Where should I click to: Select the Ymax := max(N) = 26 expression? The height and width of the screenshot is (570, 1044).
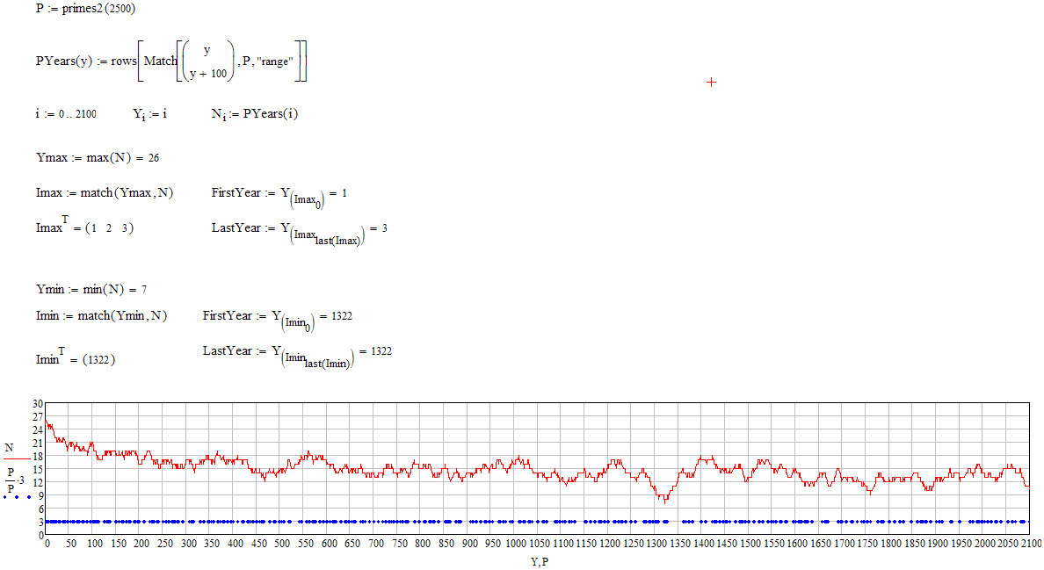pyautogui.click(x=98, y=157)
